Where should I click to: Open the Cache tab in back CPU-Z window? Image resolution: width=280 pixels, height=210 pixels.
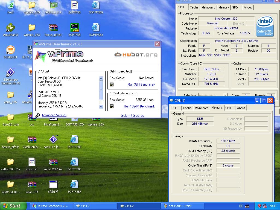(x=194, y=7)
